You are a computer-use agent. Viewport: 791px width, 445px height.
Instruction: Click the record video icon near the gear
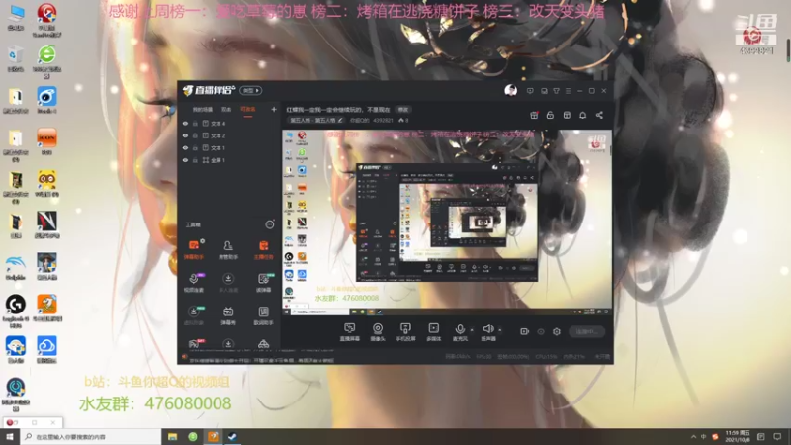point(525,331)
